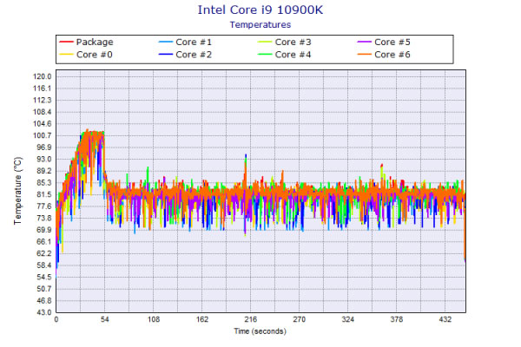521x347 pixels.
Task: Click the Core #4 legend label
Action: (x=293, y=55)
